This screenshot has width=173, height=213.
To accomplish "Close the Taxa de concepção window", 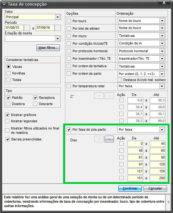I will tap(164, 3).
